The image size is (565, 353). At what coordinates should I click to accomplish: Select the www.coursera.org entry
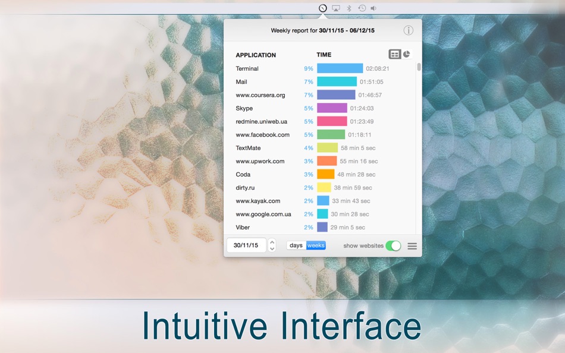(x=260, y=95)
